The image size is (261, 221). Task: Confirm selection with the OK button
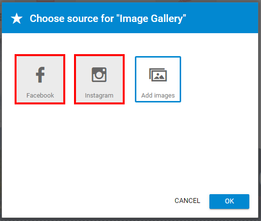tap(229, 201)
